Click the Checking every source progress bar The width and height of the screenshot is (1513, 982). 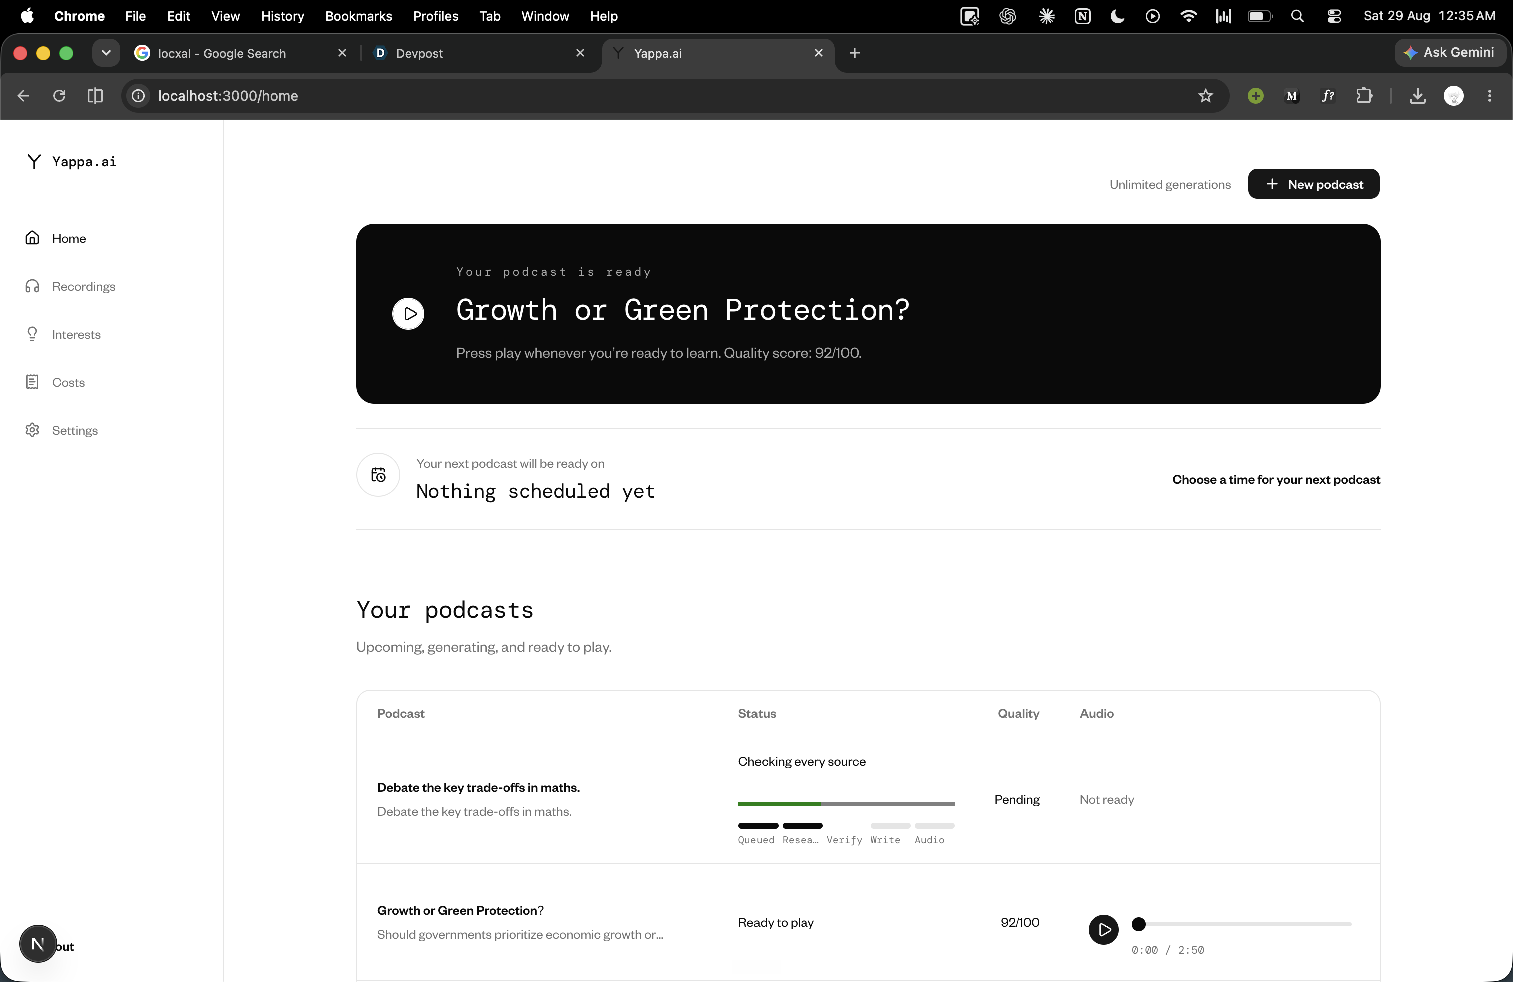(x=846, y=803)
